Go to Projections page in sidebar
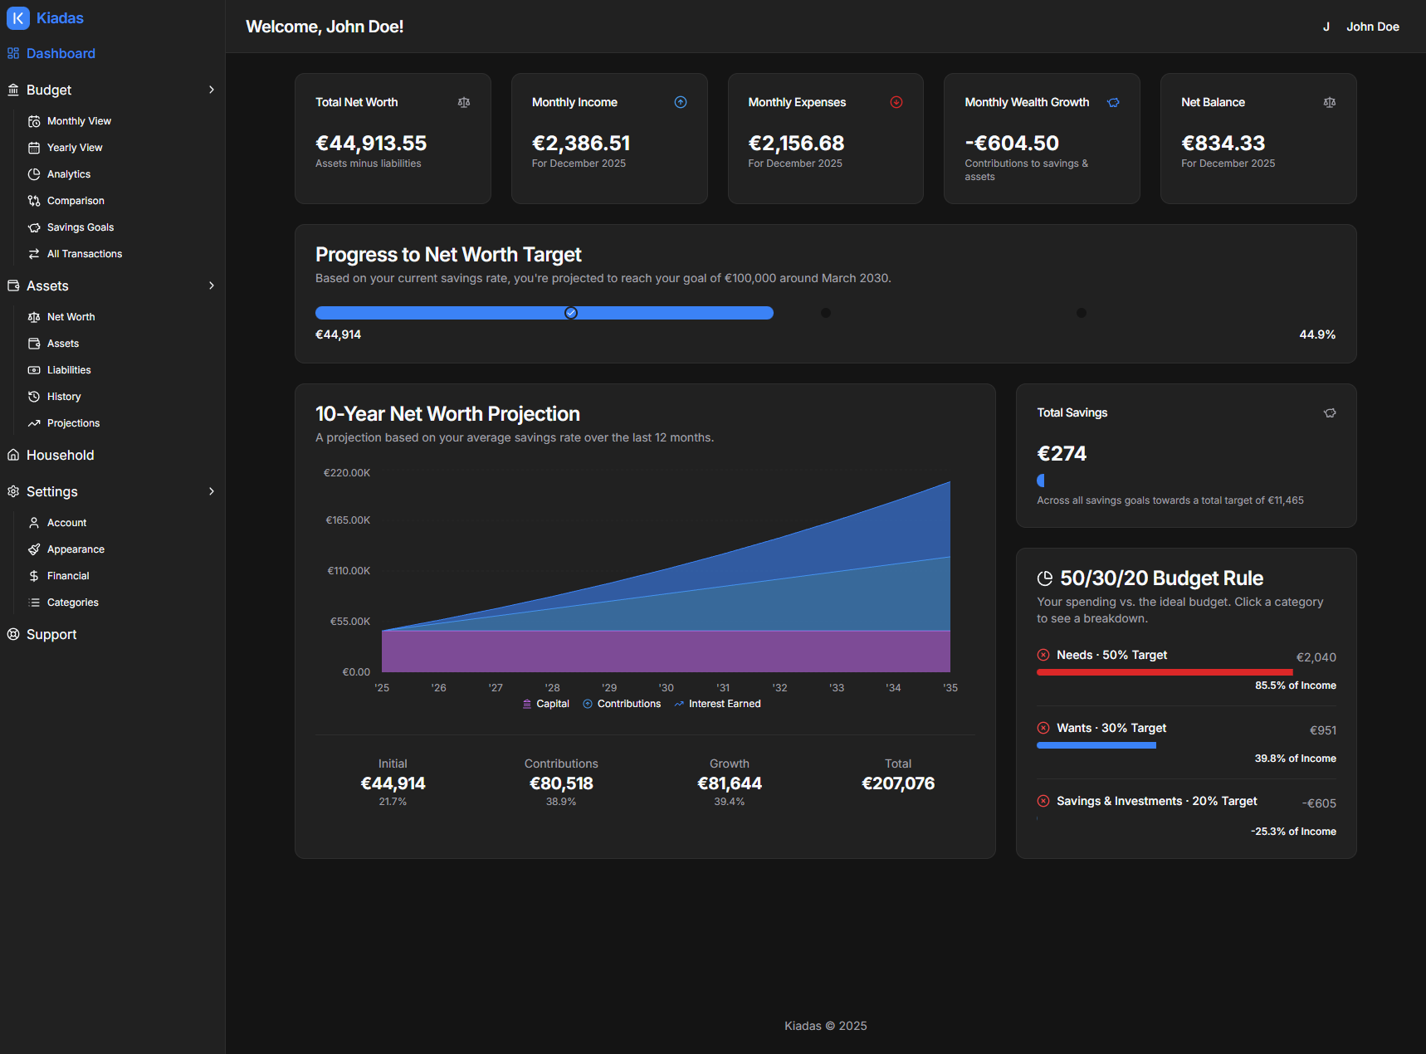 click(x=73, y=423)
